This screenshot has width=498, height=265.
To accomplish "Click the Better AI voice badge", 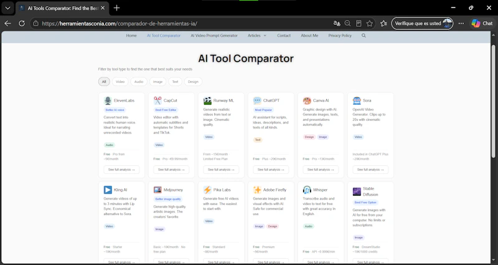I will (x=115, y=110).
